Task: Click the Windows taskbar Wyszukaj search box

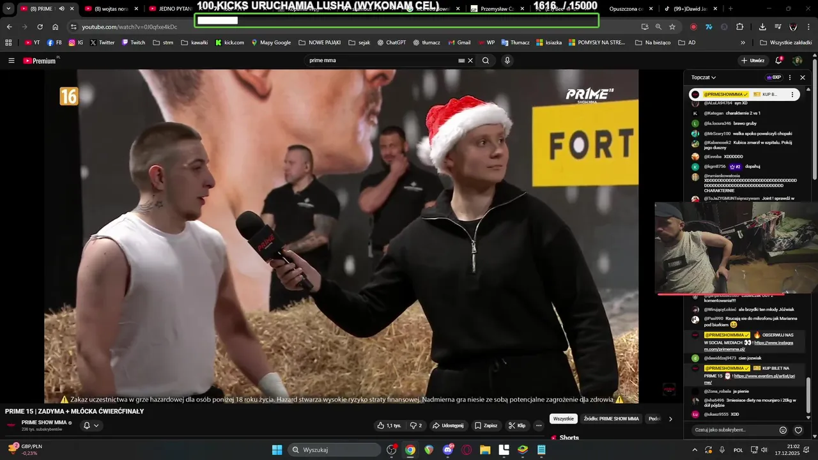Action: click(336, 450)
